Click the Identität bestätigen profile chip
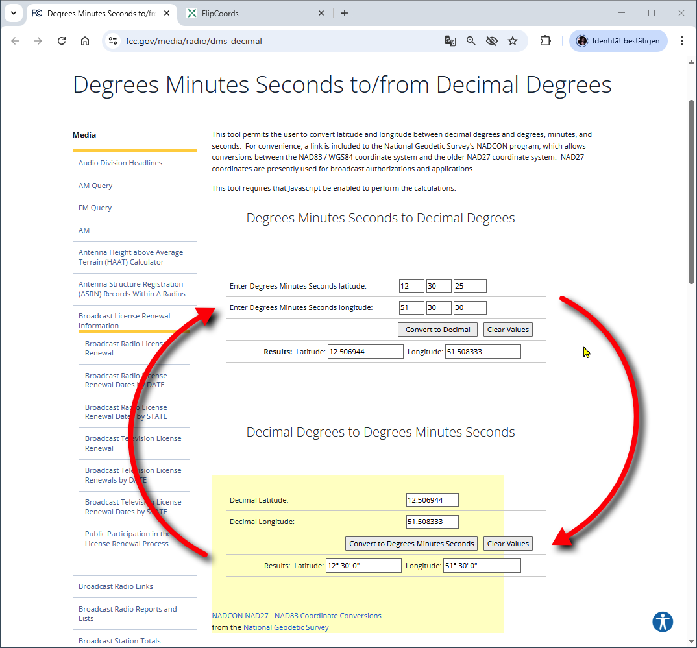Image resolution: width=697 pixels, height=648 pixels. point(617,40)
